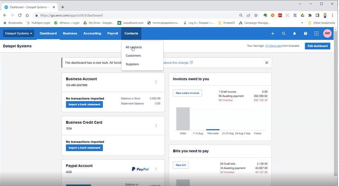This screenshot has height=186, width=339.
Task: Select the Older invoices chart bar
Action: tap(183, 119)
